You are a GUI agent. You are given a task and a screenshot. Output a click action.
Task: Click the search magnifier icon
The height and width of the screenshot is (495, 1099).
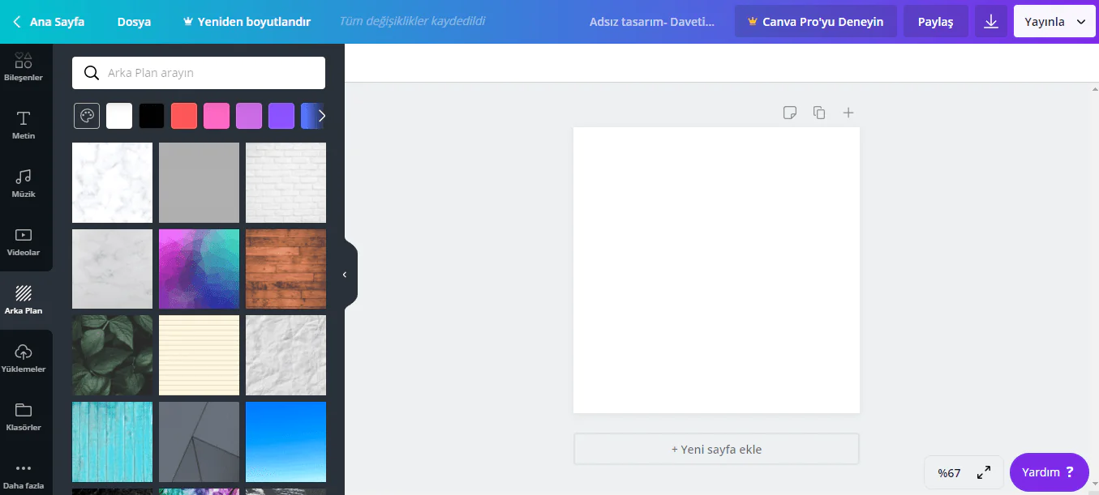click(92, 73)
